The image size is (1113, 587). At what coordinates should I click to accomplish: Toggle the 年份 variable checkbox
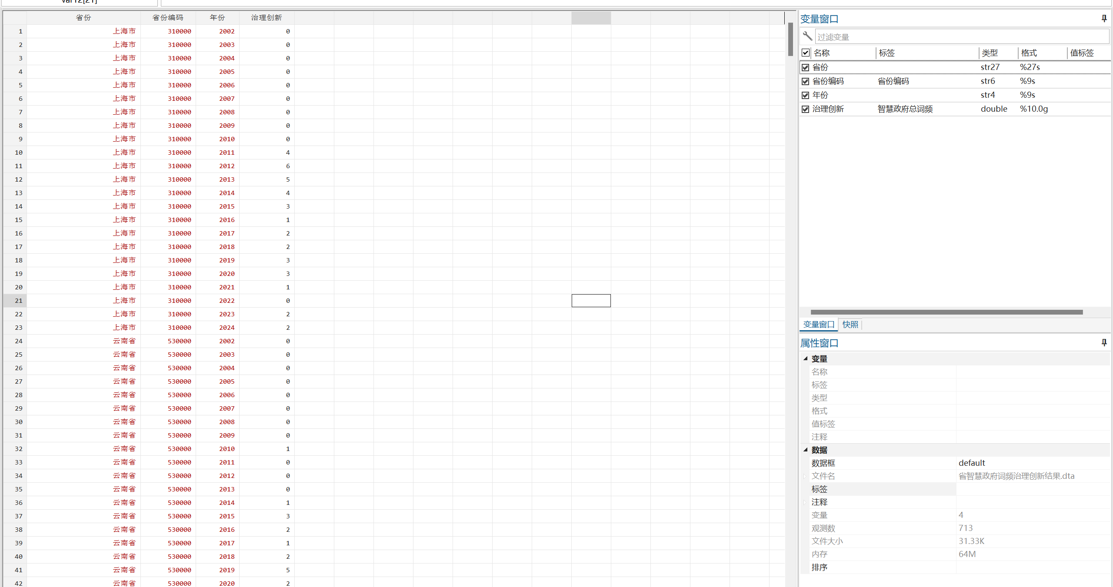(806, 95)
